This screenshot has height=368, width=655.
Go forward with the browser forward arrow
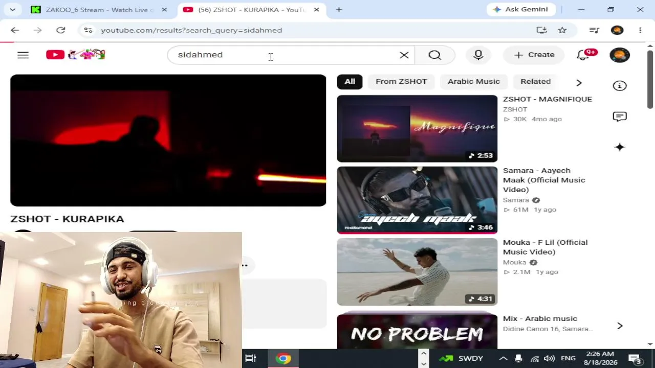coord(37,30)
